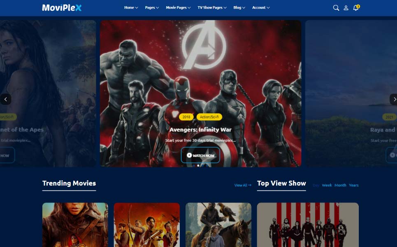Click the previous slide arrow
Image resolution: width=397 pixels, height=247 pixels.
pos(5,99)
